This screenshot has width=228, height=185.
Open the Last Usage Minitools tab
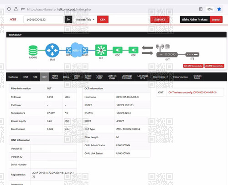point(127,77)
